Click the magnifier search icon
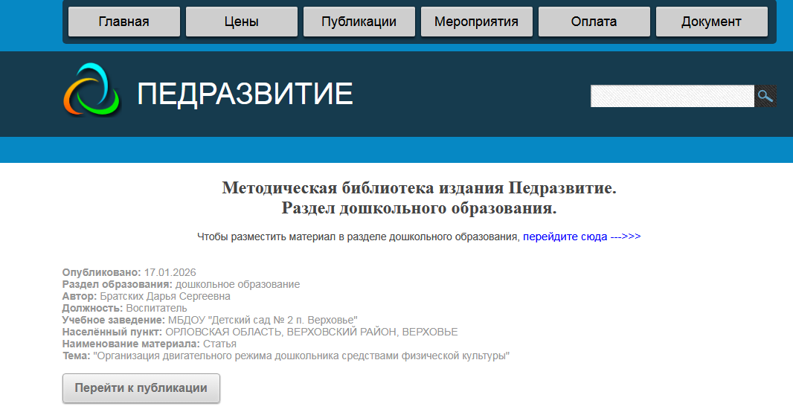This screenshot has width=793, height=418. point(765,96)
